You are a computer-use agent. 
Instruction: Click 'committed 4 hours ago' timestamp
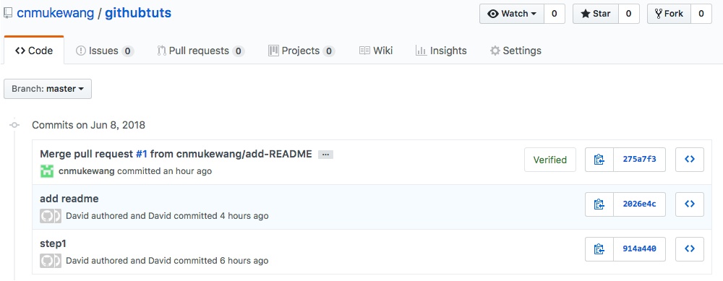coord(221,216)
